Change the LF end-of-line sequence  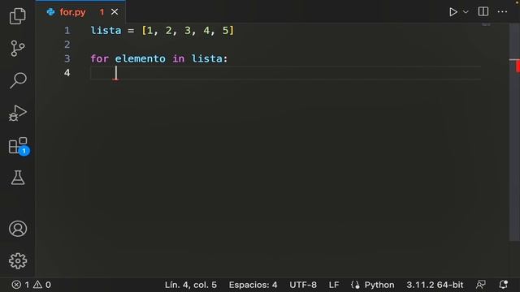334,285
